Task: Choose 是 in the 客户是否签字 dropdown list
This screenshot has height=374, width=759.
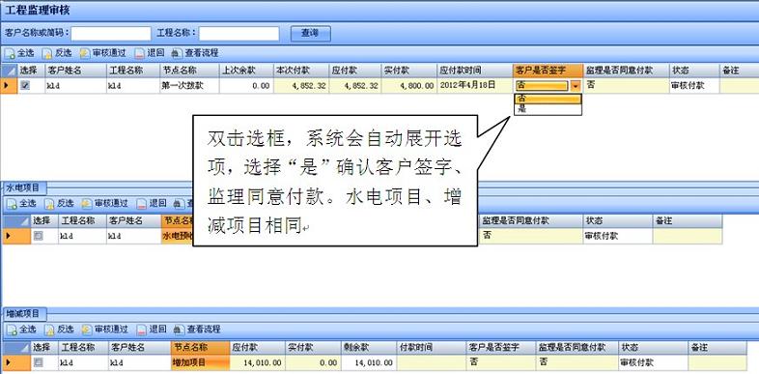Action: point(548,109)
